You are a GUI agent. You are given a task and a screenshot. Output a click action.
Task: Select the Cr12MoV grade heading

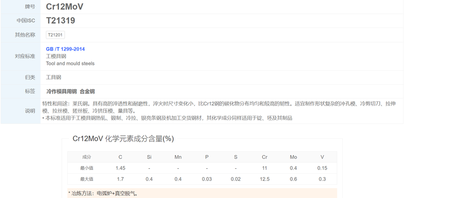coord(64,7)
